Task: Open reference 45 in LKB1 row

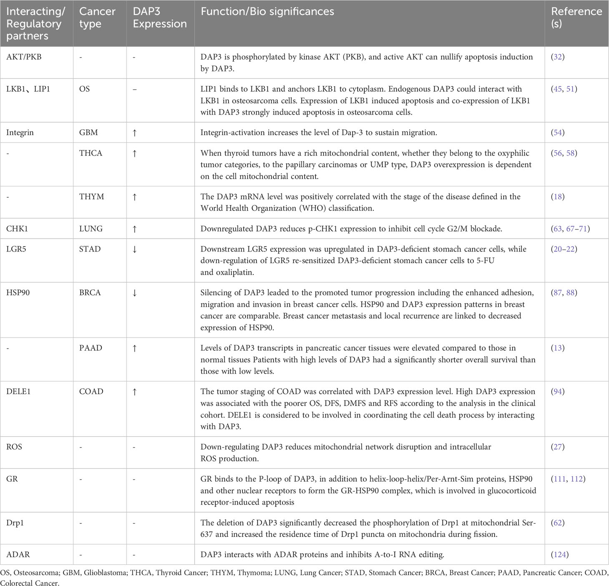Action: click(x=558, y=89)
